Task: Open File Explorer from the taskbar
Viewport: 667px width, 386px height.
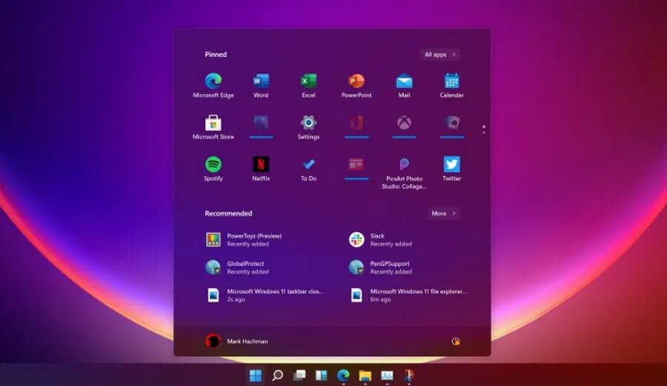Action: pyautogui.click(x=365, y=376)
